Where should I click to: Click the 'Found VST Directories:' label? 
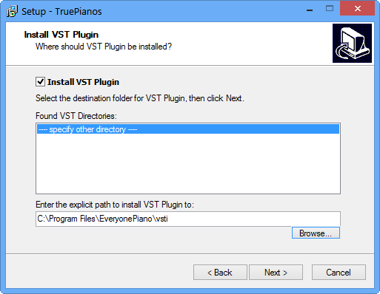pyautogui.click(x=76, y=116)
